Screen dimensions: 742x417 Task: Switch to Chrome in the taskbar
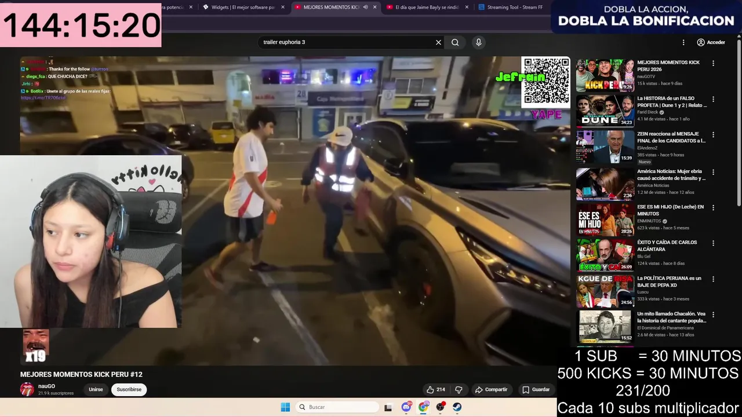click(424, 407)
